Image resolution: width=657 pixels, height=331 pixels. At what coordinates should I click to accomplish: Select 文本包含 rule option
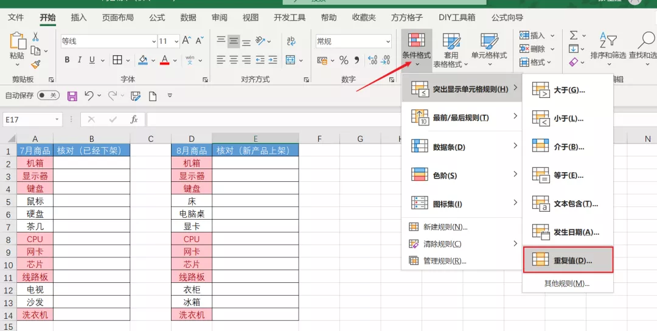pyautogui.click(x=568, y=204)
